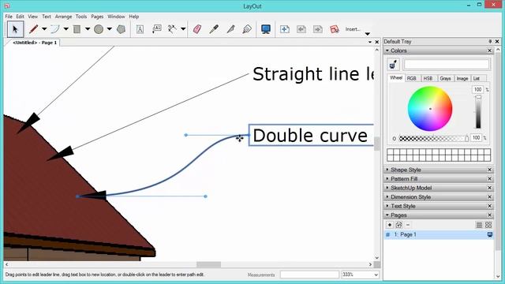This screenshot has width=505, height=284.
Task: Activate the Text tool
Action: 140,29
